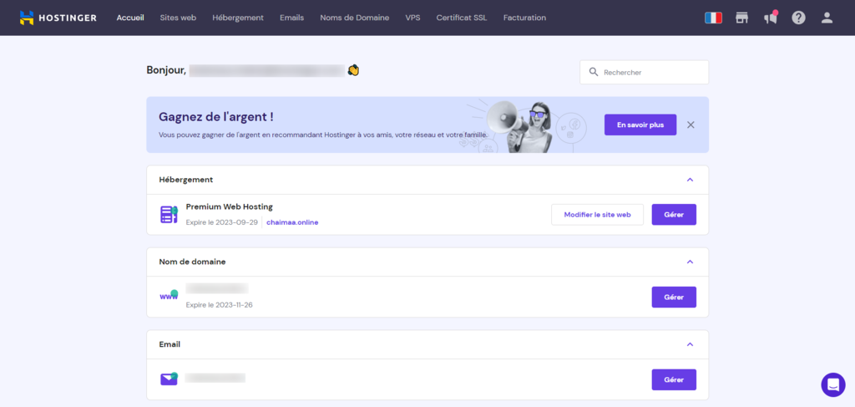Open Noms de Domaine menu item
Image resolution: width=855 pixels, height=407 pixels.
click(354, 18)
